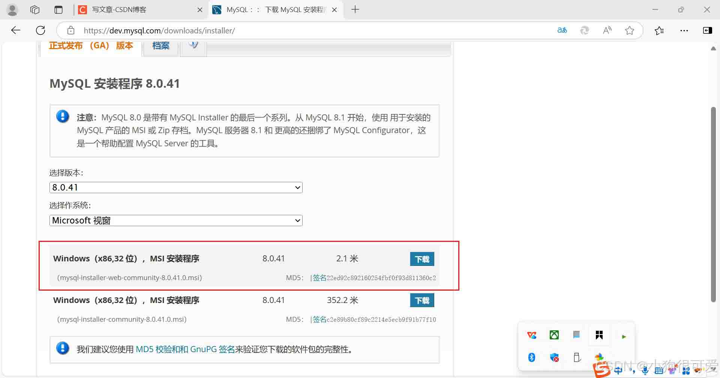Click filename mysql-installer-web-community-8.0.41.0.msi
This screenshot has width=720, height=378.
(x=129, y=278)
